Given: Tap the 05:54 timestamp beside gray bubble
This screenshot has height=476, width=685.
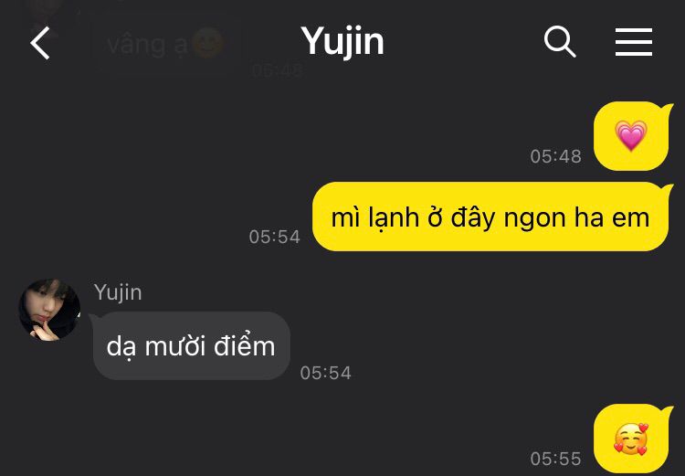Looking at the screenshot, I should (325, 373).
